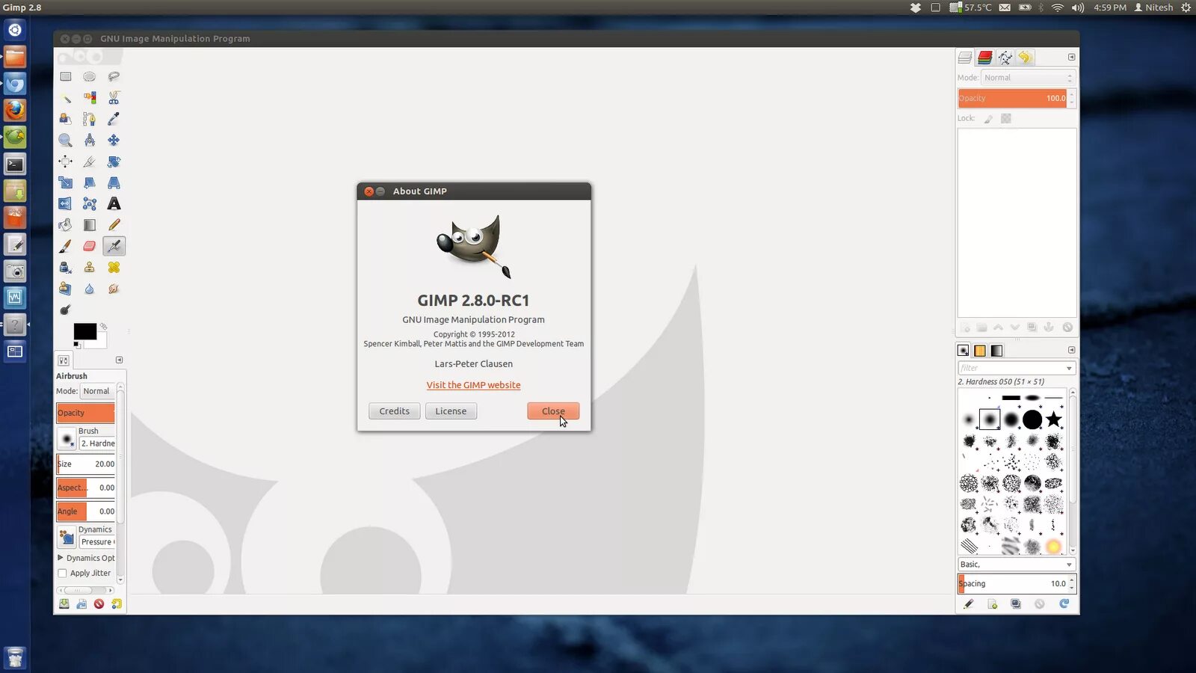1196x673 pixels.
Task: Open the layers dock configure menu arrow
Action: [1071, 58]
